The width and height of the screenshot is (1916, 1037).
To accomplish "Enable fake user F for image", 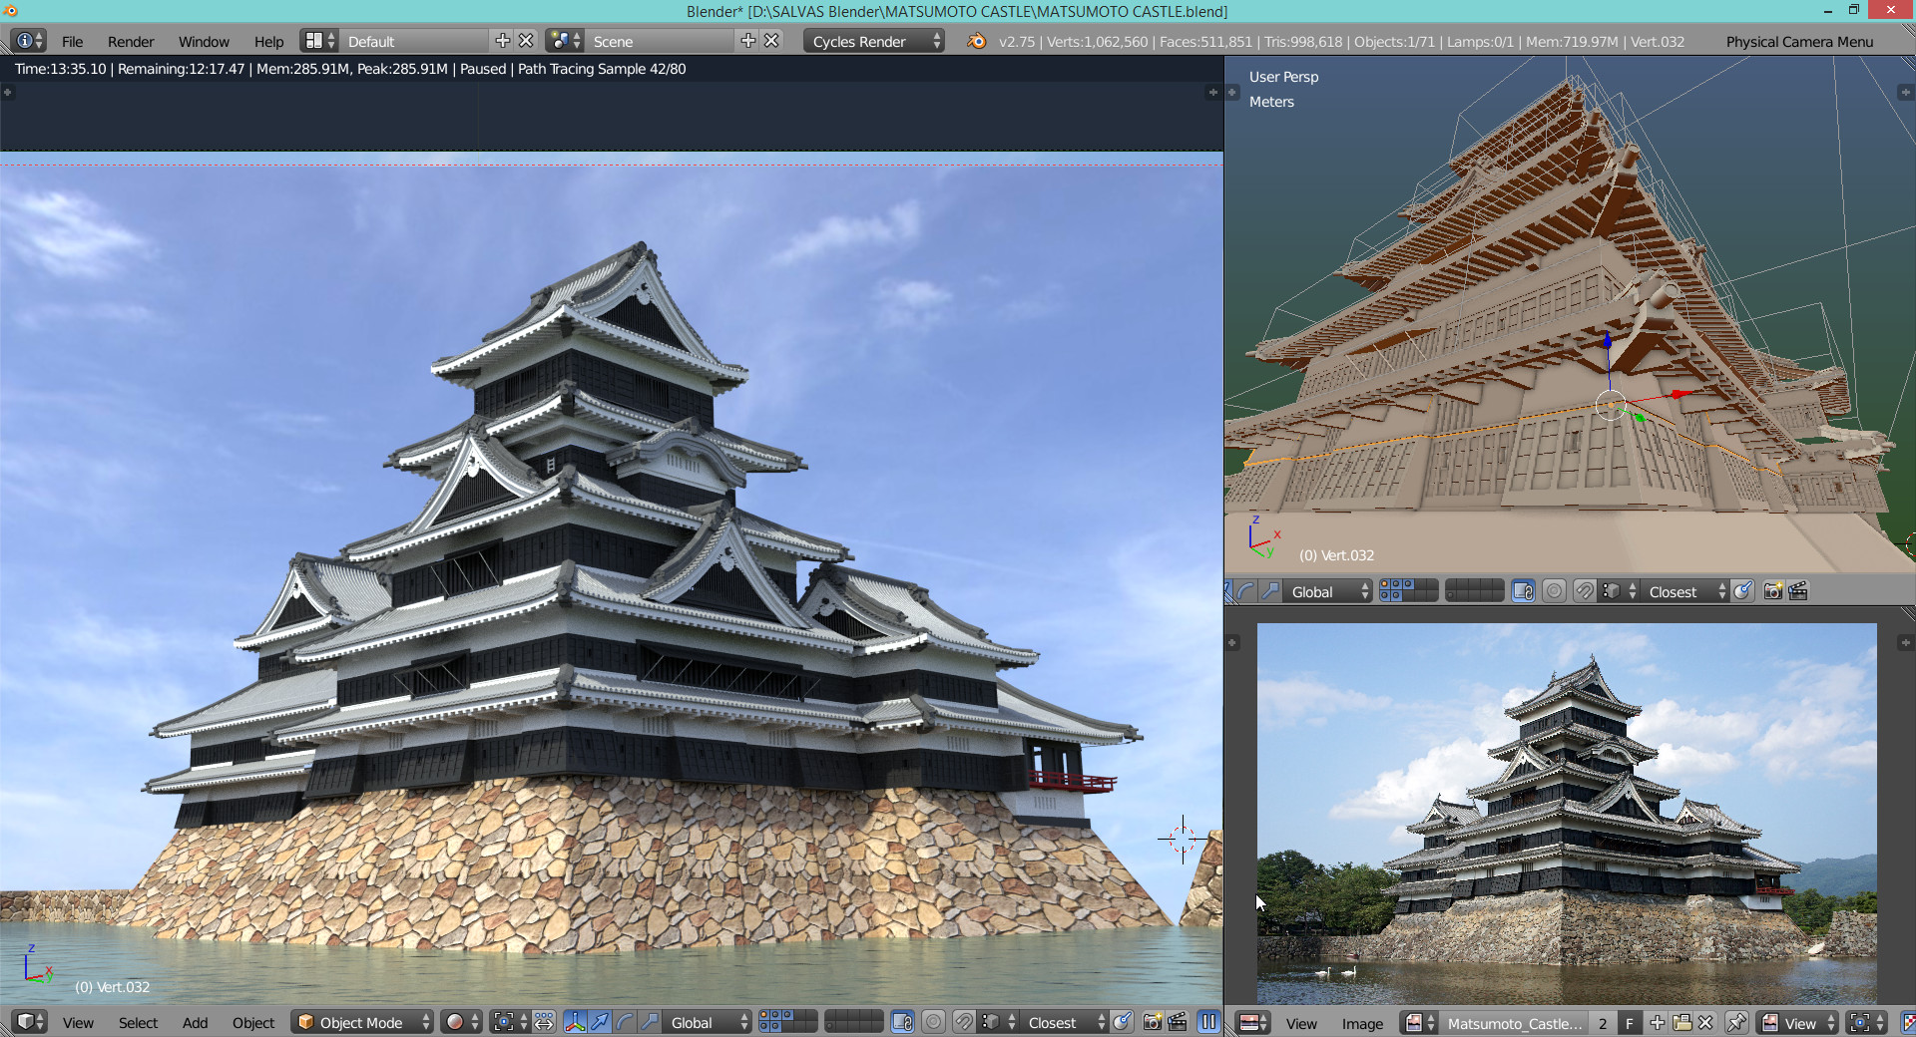I will point(1629,1023).
